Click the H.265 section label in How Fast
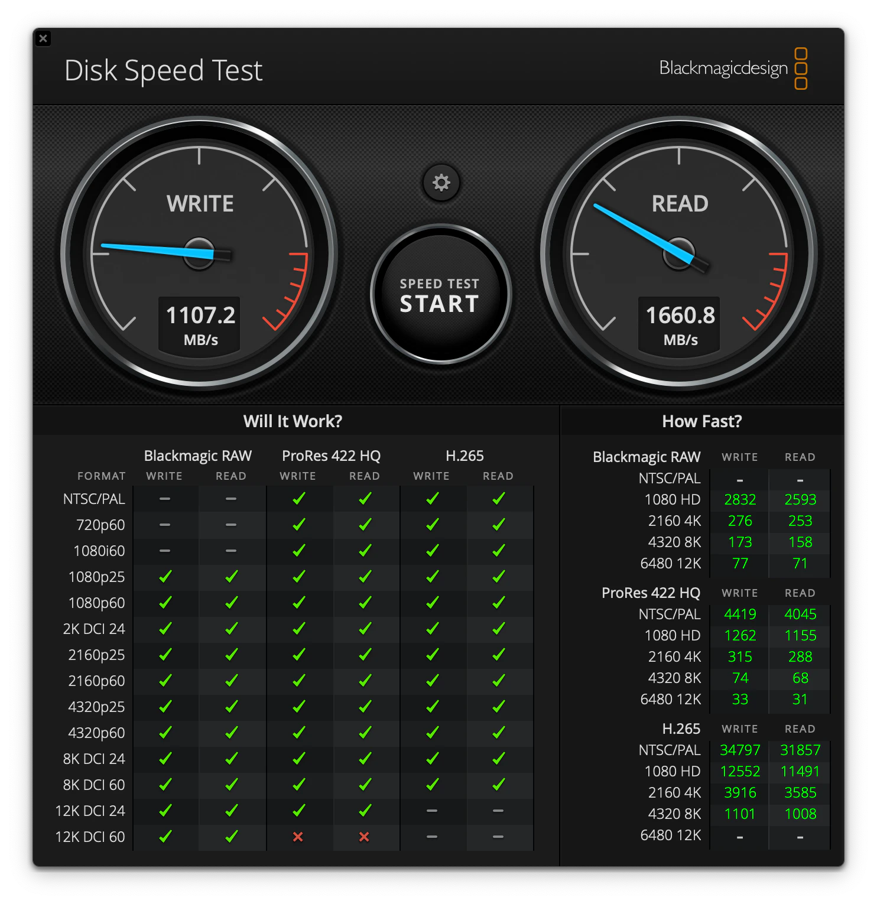The height and width of the screenshot is (904, 877). 681,729
